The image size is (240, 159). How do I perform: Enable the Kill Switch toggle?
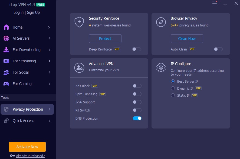137,110
